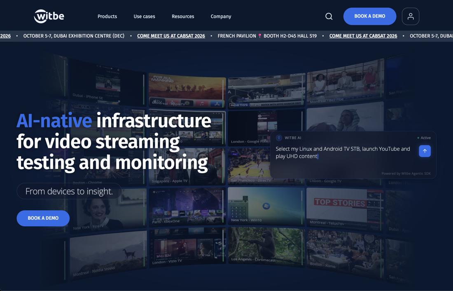Open the search magnifier icon
The image size is (453, 291).
[329, 16]
